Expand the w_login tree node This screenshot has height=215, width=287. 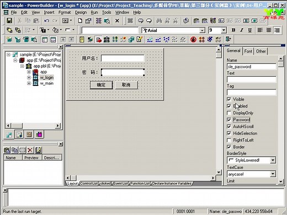(29, 78)
